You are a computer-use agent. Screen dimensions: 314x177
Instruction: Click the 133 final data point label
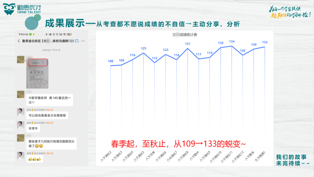(x=265, y=42)
